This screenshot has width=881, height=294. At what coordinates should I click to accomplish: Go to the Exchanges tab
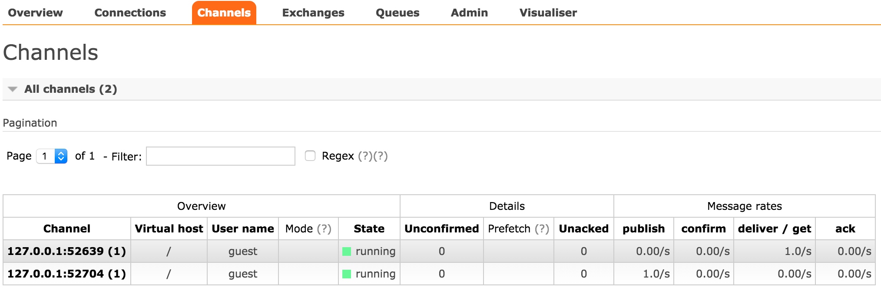click(x=313, y=13)
